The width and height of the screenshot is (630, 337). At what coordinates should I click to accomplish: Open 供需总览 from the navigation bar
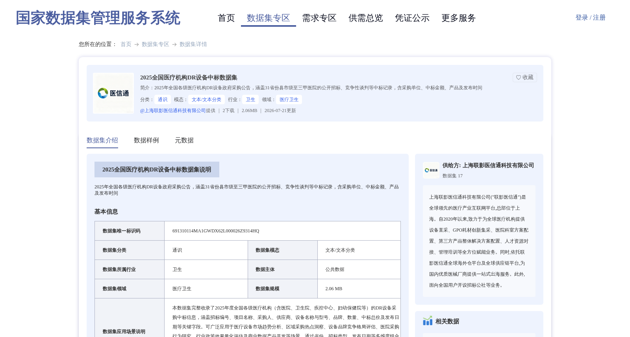(x=365, y=18)
